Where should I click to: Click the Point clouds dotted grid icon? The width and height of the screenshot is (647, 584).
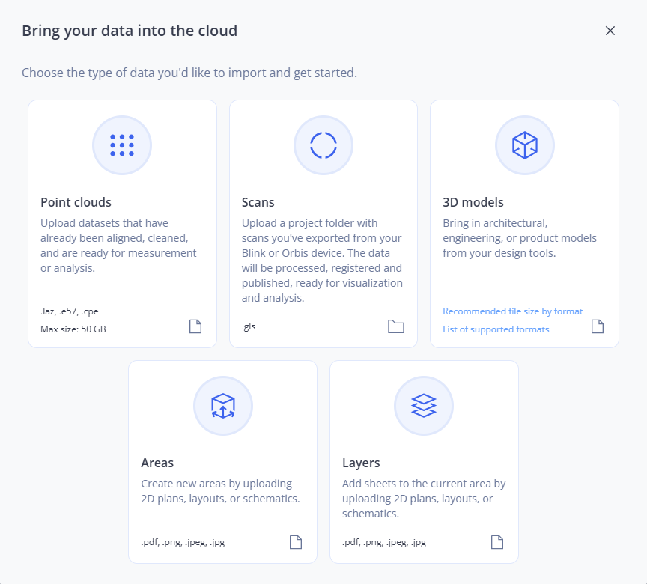click(x=122, y=145)
